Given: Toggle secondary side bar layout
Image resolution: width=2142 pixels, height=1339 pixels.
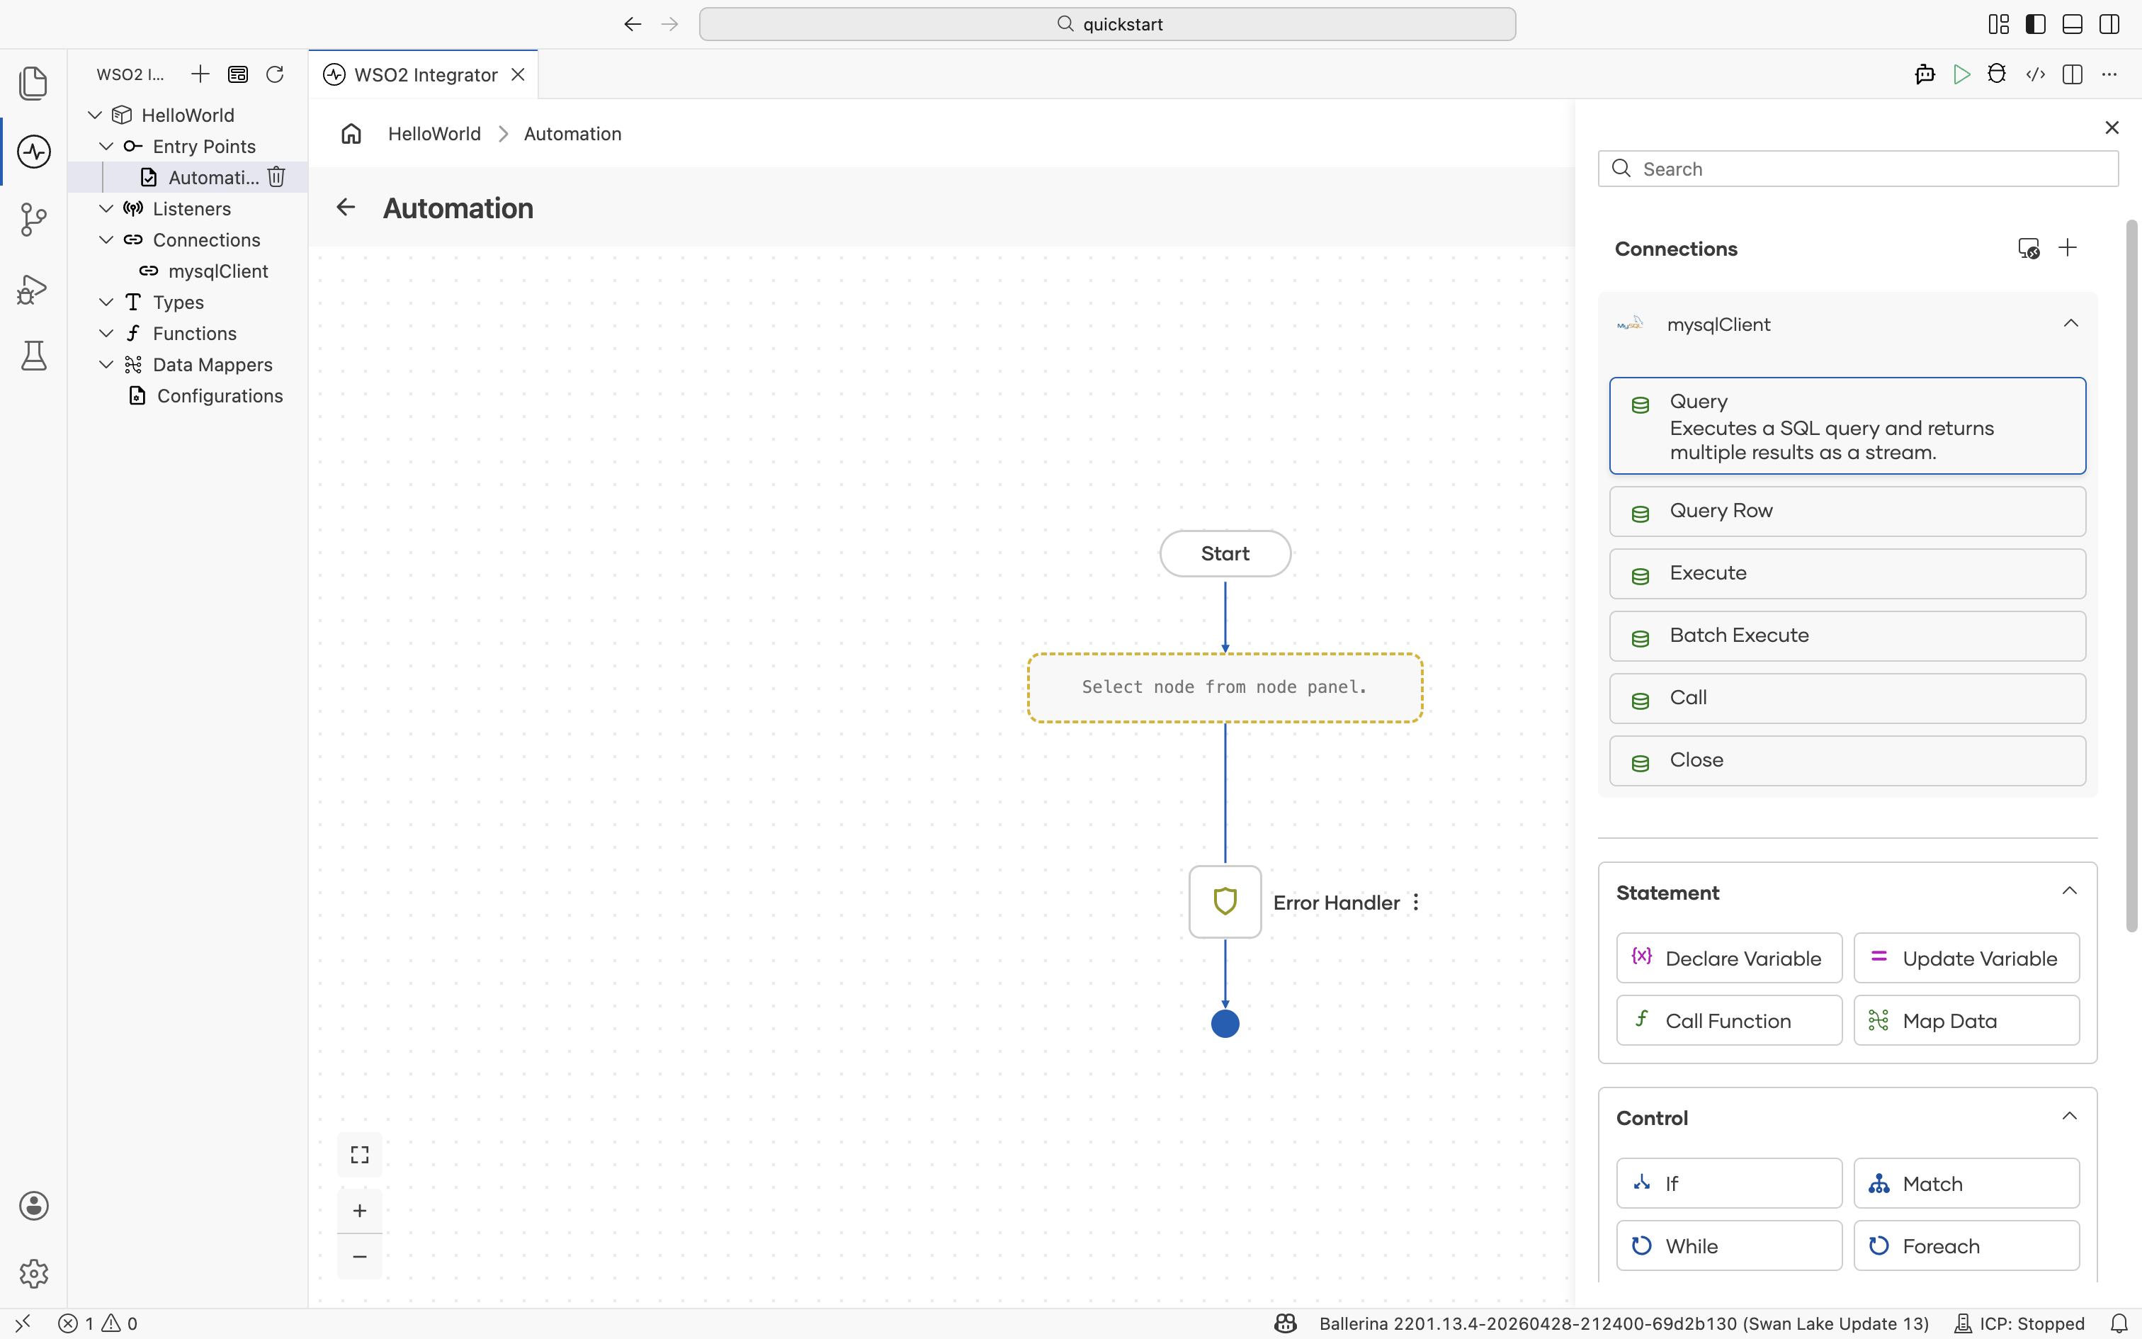Looking at the screenshot, I should coord(2109,24).
